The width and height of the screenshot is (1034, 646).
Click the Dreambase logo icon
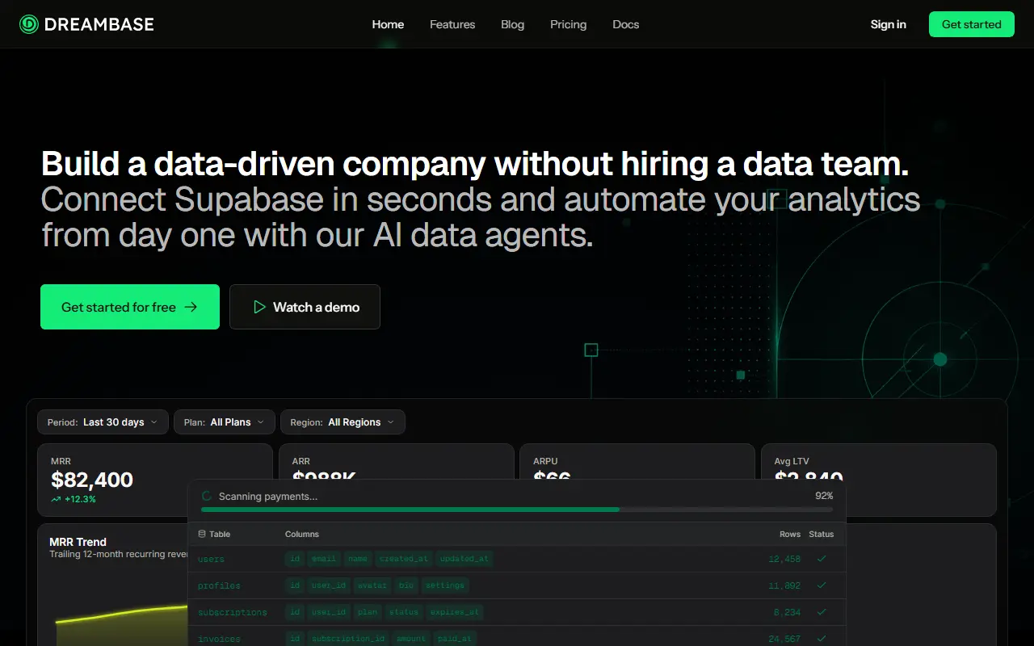[29, 24]
